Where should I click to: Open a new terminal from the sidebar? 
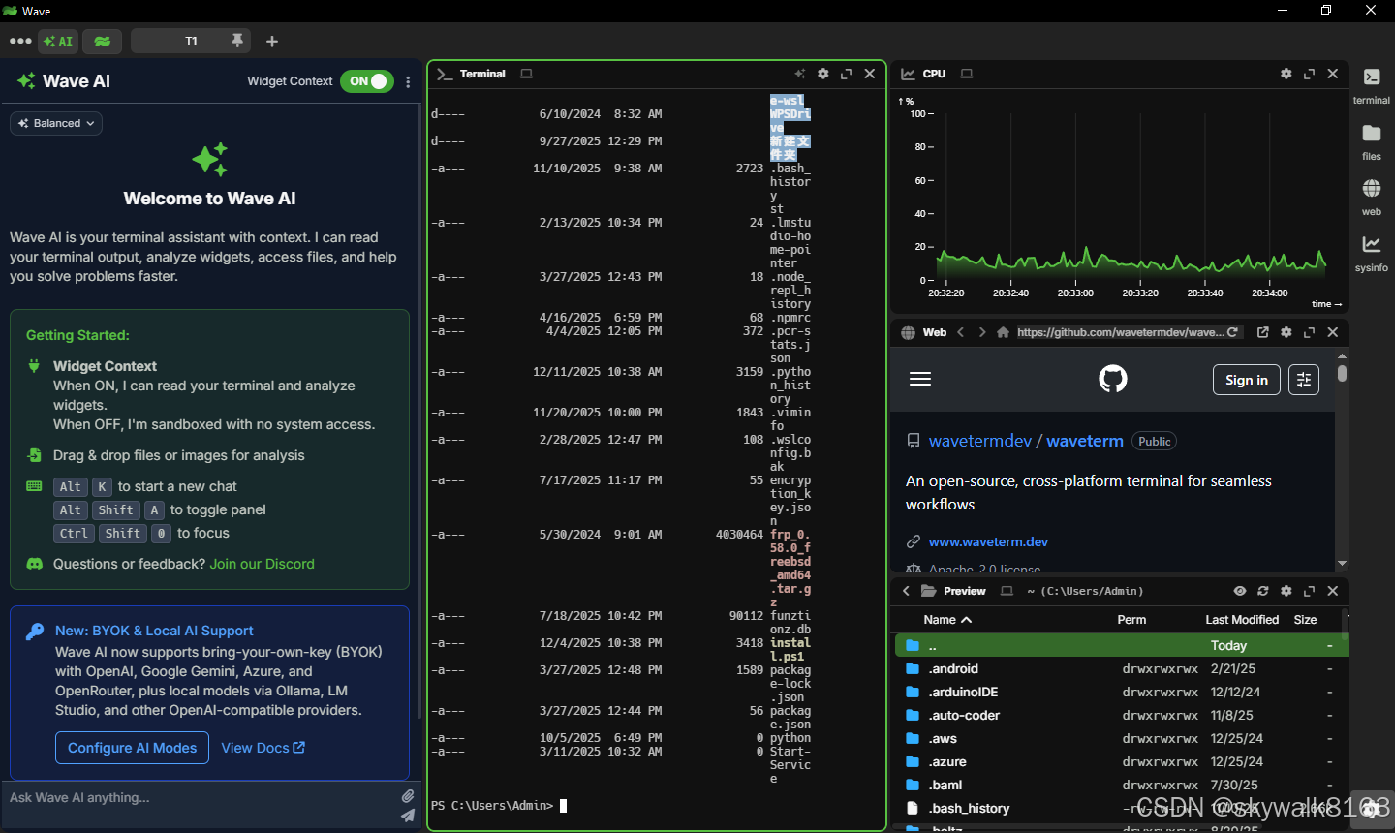click(x=1371, y=85)
